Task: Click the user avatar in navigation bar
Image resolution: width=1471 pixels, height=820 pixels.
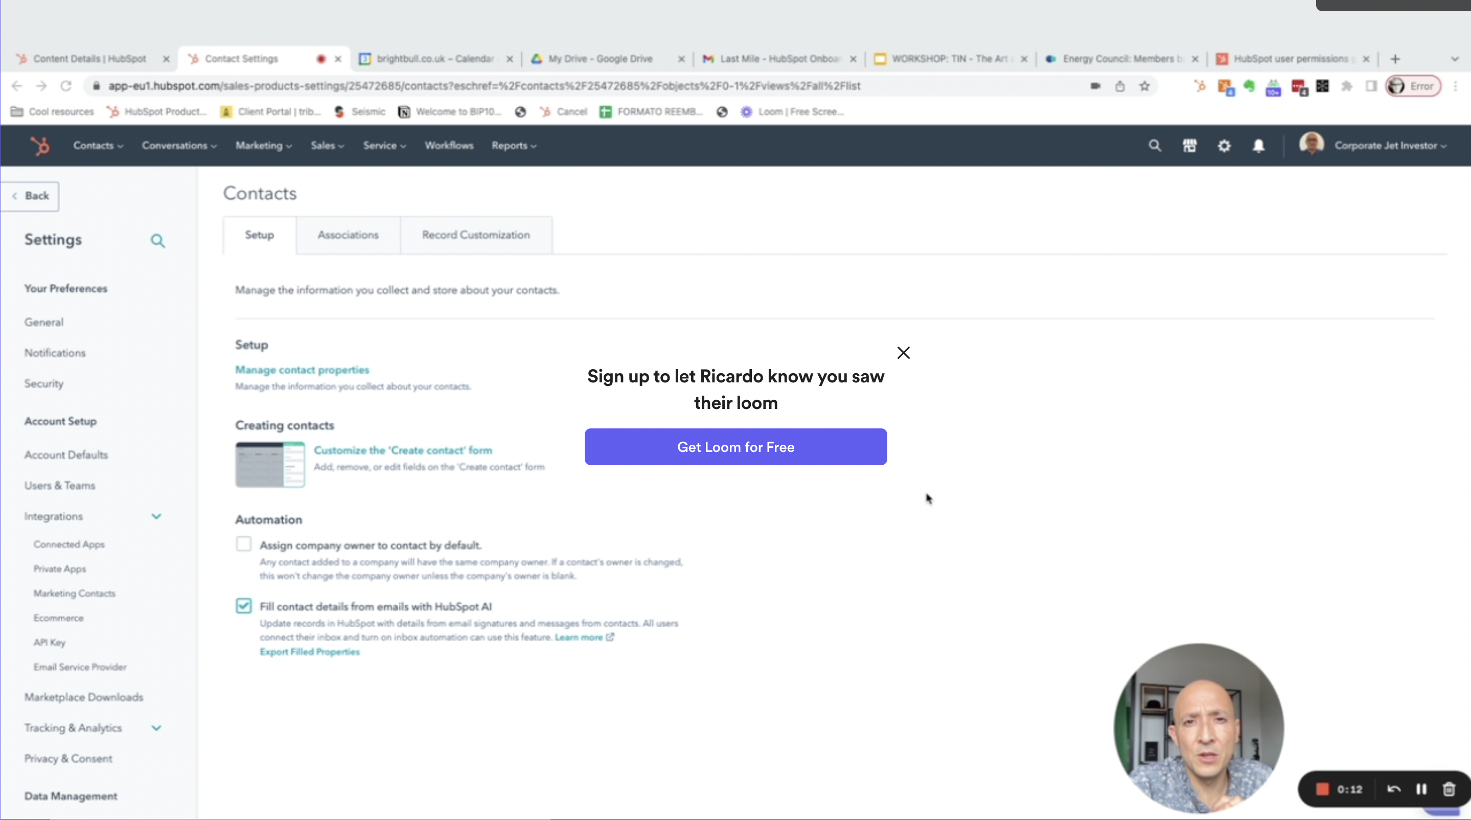Action: click(1311, 145)
